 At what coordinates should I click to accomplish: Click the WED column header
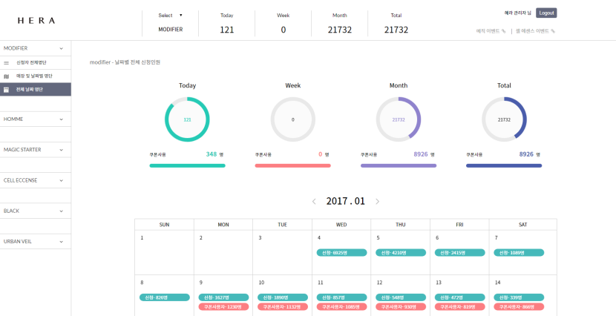pyautogui.click(x=341, y=225)
